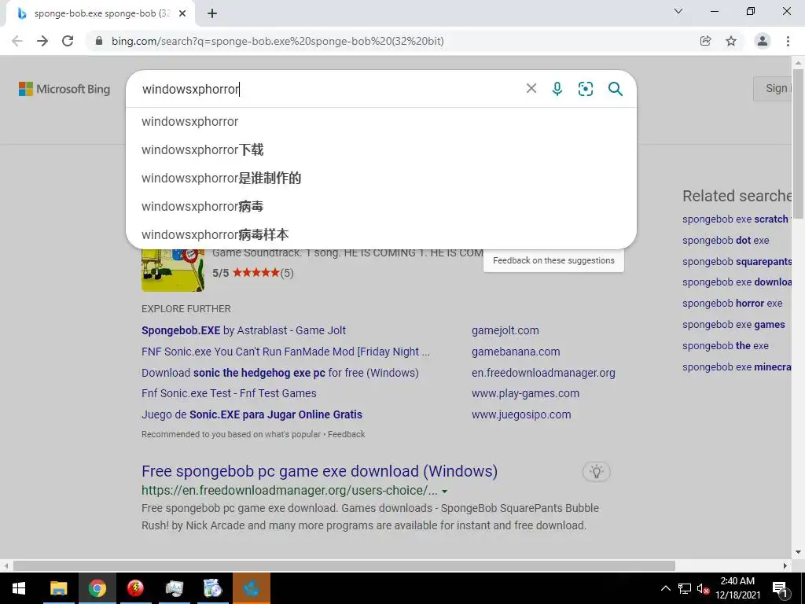This screenshot has height=604, width=805.
Task: Clear the Bing search box text
Action: 531,88
